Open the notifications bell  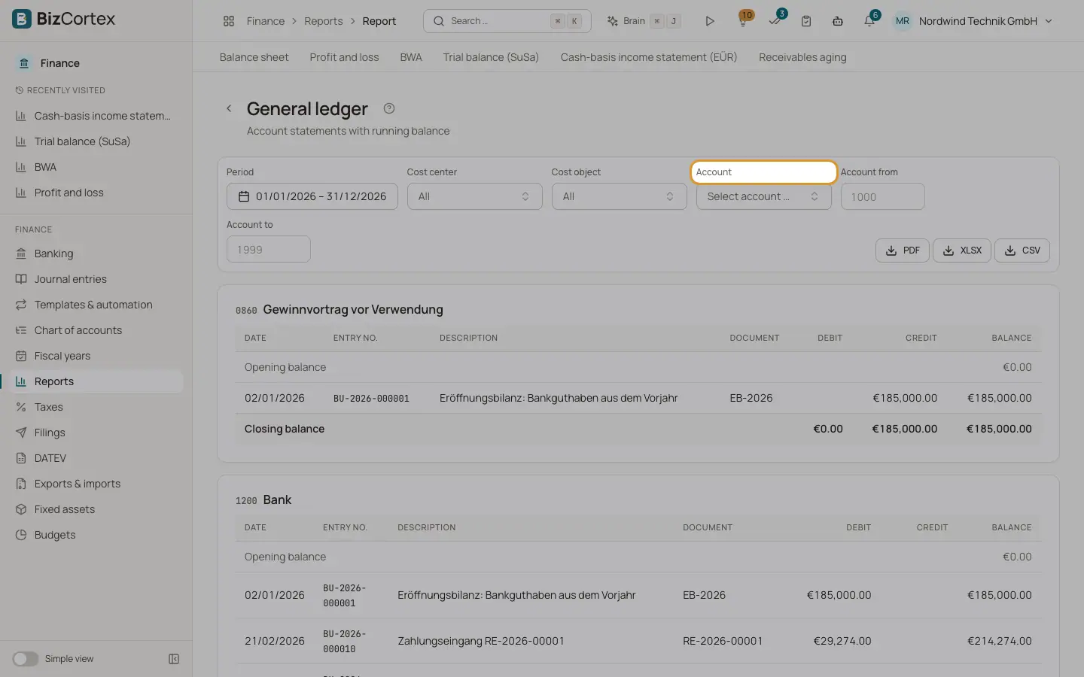pos(869,21)
